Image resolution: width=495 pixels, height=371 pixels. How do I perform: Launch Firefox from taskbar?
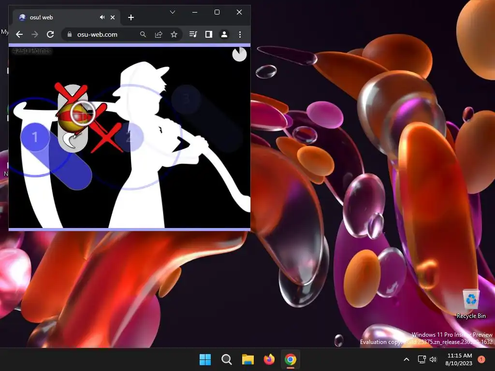tap(269, 359)
